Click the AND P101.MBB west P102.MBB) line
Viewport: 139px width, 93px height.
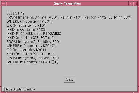click(34, 34)
